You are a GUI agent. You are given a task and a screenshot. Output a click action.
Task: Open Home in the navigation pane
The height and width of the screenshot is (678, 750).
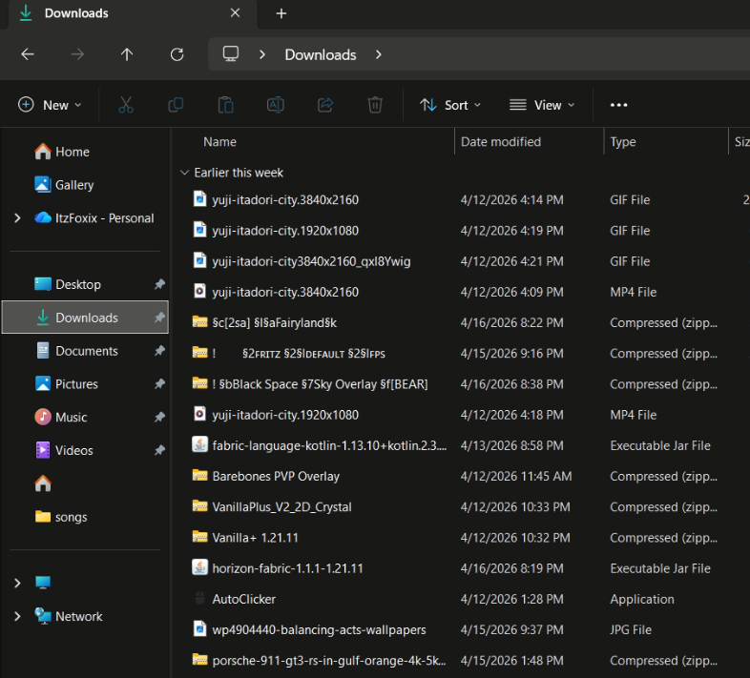pos(62,152)
